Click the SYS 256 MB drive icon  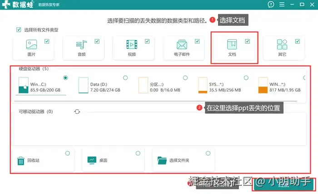(x=203, y=85)
